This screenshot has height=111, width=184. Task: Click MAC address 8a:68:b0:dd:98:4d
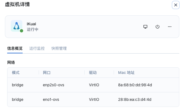(135, 85)
